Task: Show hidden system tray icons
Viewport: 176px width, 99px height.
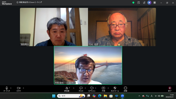Action: click(139, 96)
